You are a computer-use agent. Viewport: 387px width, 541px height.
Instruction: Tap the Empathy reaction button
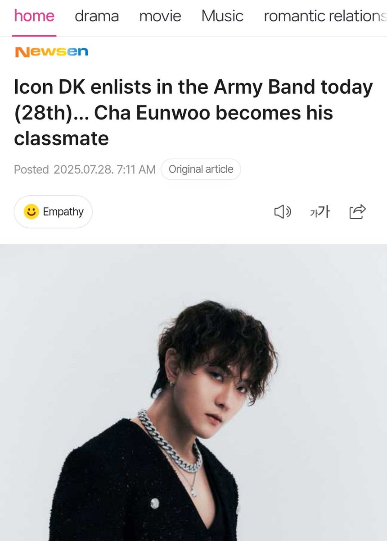(53, 211)
